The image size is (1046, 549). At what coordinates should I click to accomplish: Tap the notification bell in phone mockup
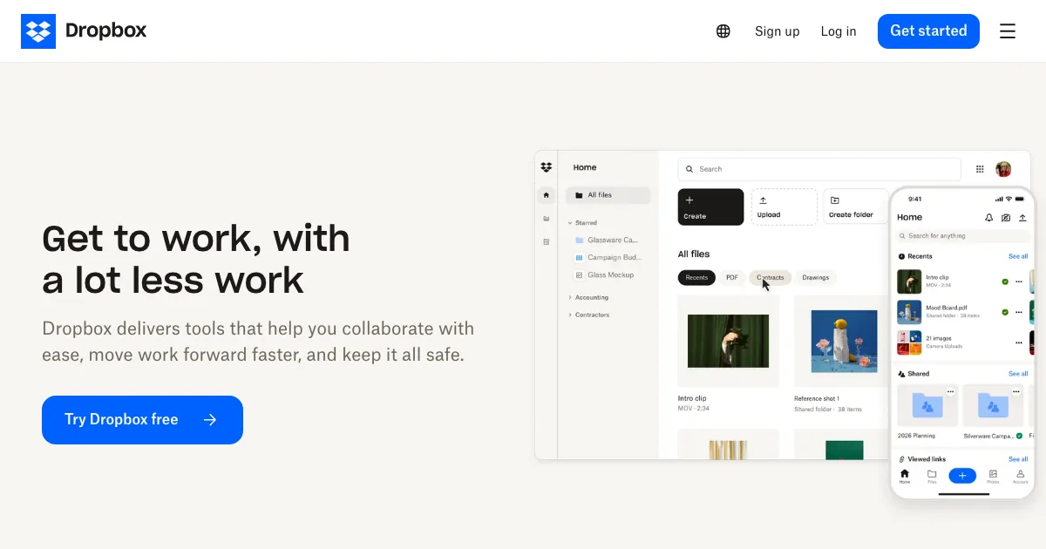click(988, 218)
